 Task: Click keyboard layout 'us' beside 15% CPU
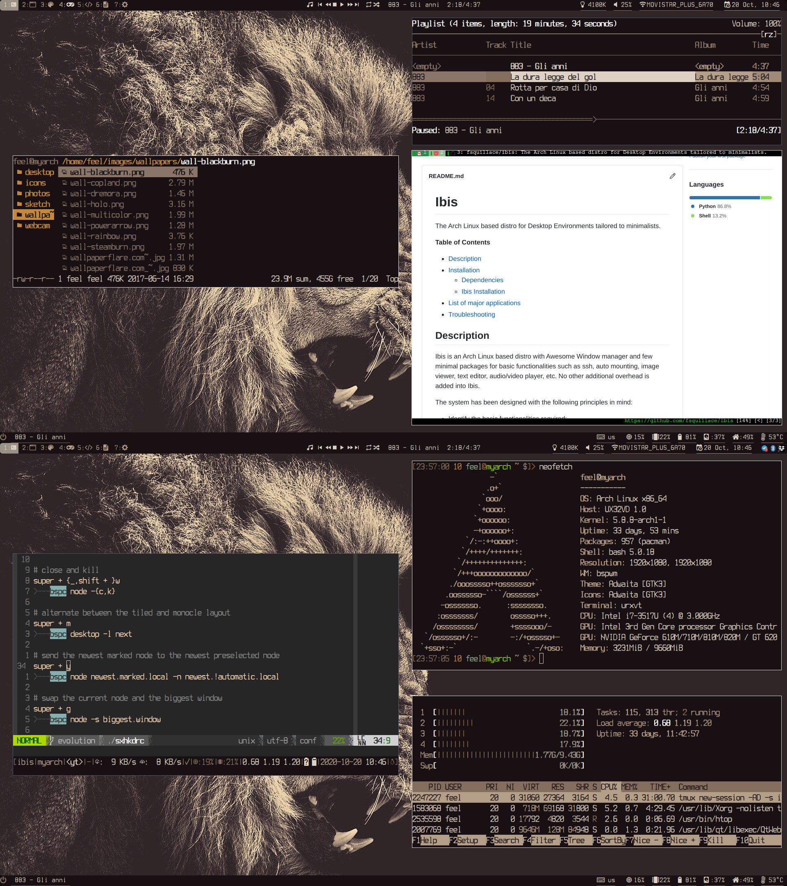(606, 437)
